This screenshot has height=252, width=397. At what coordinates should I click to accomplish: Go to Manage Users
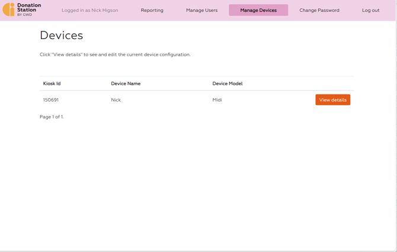[x=201, y=10]
